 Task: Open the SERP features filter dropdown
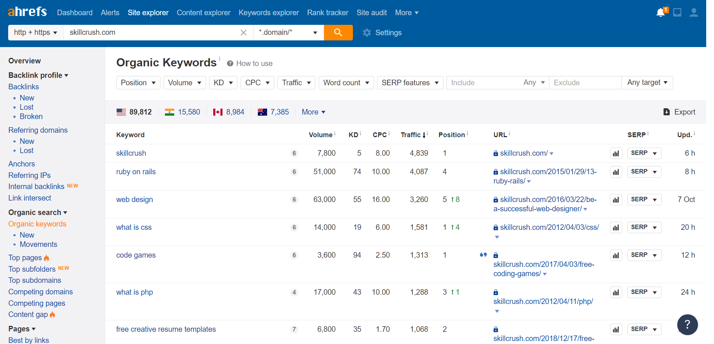tap(410, 83)
